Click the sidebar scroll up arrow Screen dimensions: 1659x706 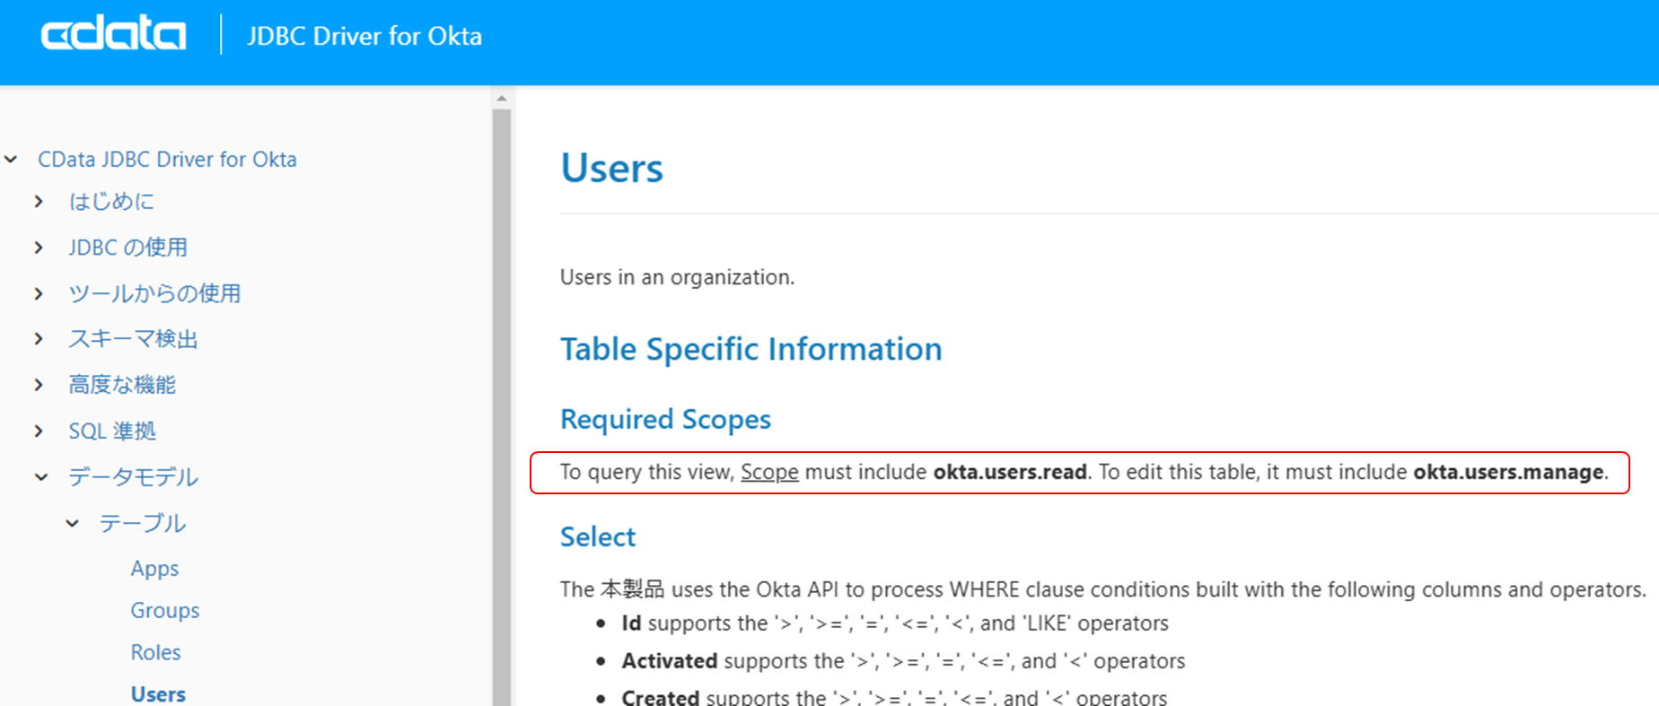tap(502, 98)
